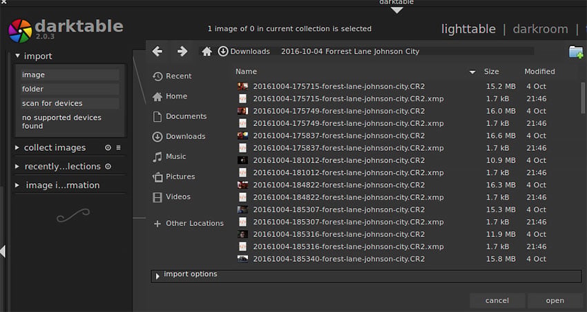Open Other Locations in the sidebar

[x=189, y=224]
